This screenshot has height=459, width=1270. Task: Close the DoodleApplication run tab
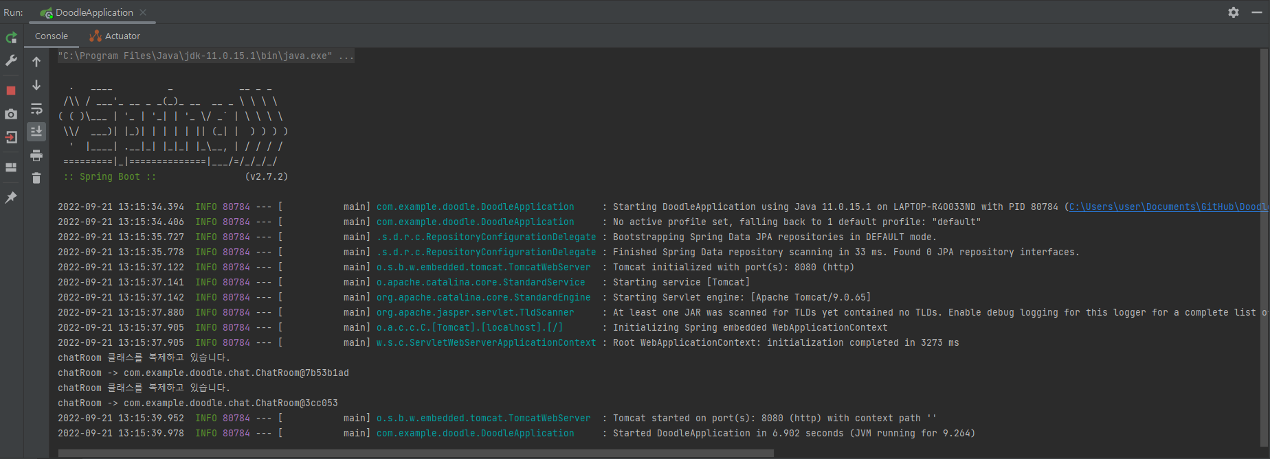143,12
